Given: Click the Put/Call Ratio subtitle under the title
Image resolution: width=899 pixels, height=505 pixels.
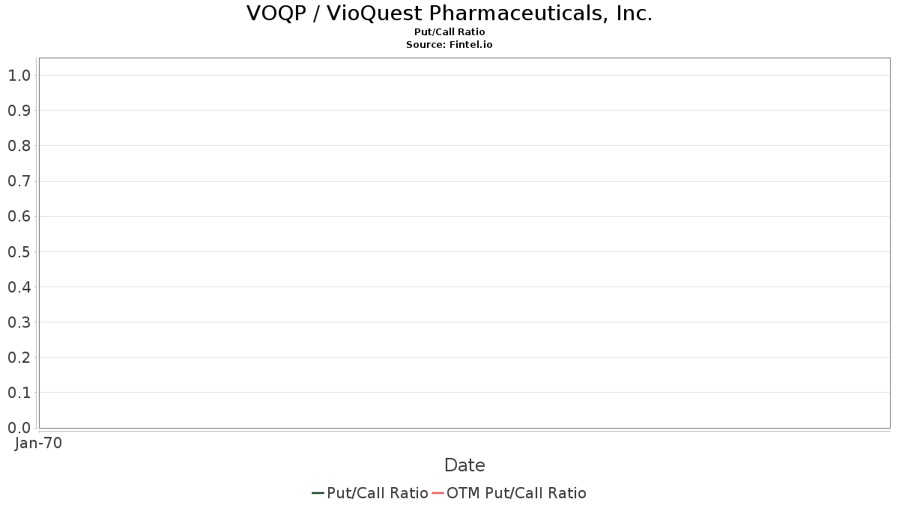Looking at the screenshot, I should coord(449,32).
